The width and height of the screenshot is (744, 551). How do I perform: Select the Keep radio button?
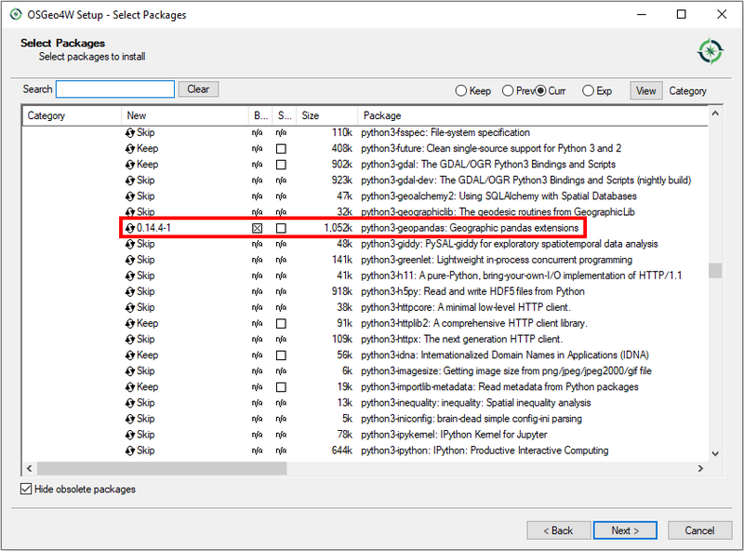[x=460, y=91]
